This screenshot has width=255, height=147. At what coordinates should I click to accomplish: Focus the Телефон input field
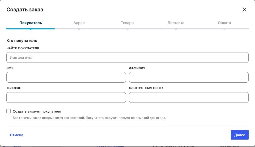[x=66, y=97]
